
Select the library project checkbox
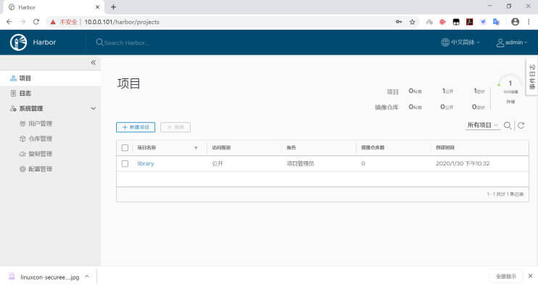coord(125,164)
